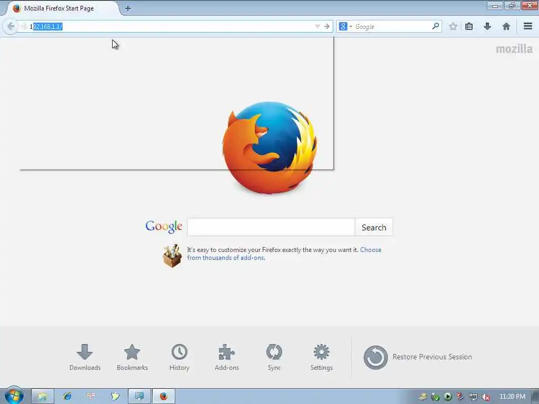539x404 pixels.
Task: Open the network tray icon
Action: (x=473, y=397)
